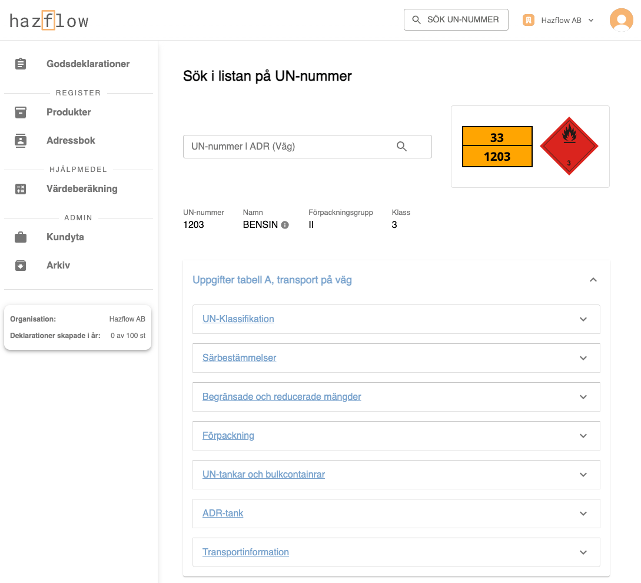
Task: Go to Värdeberäkning in the sidebar
Action: [82, 189]
